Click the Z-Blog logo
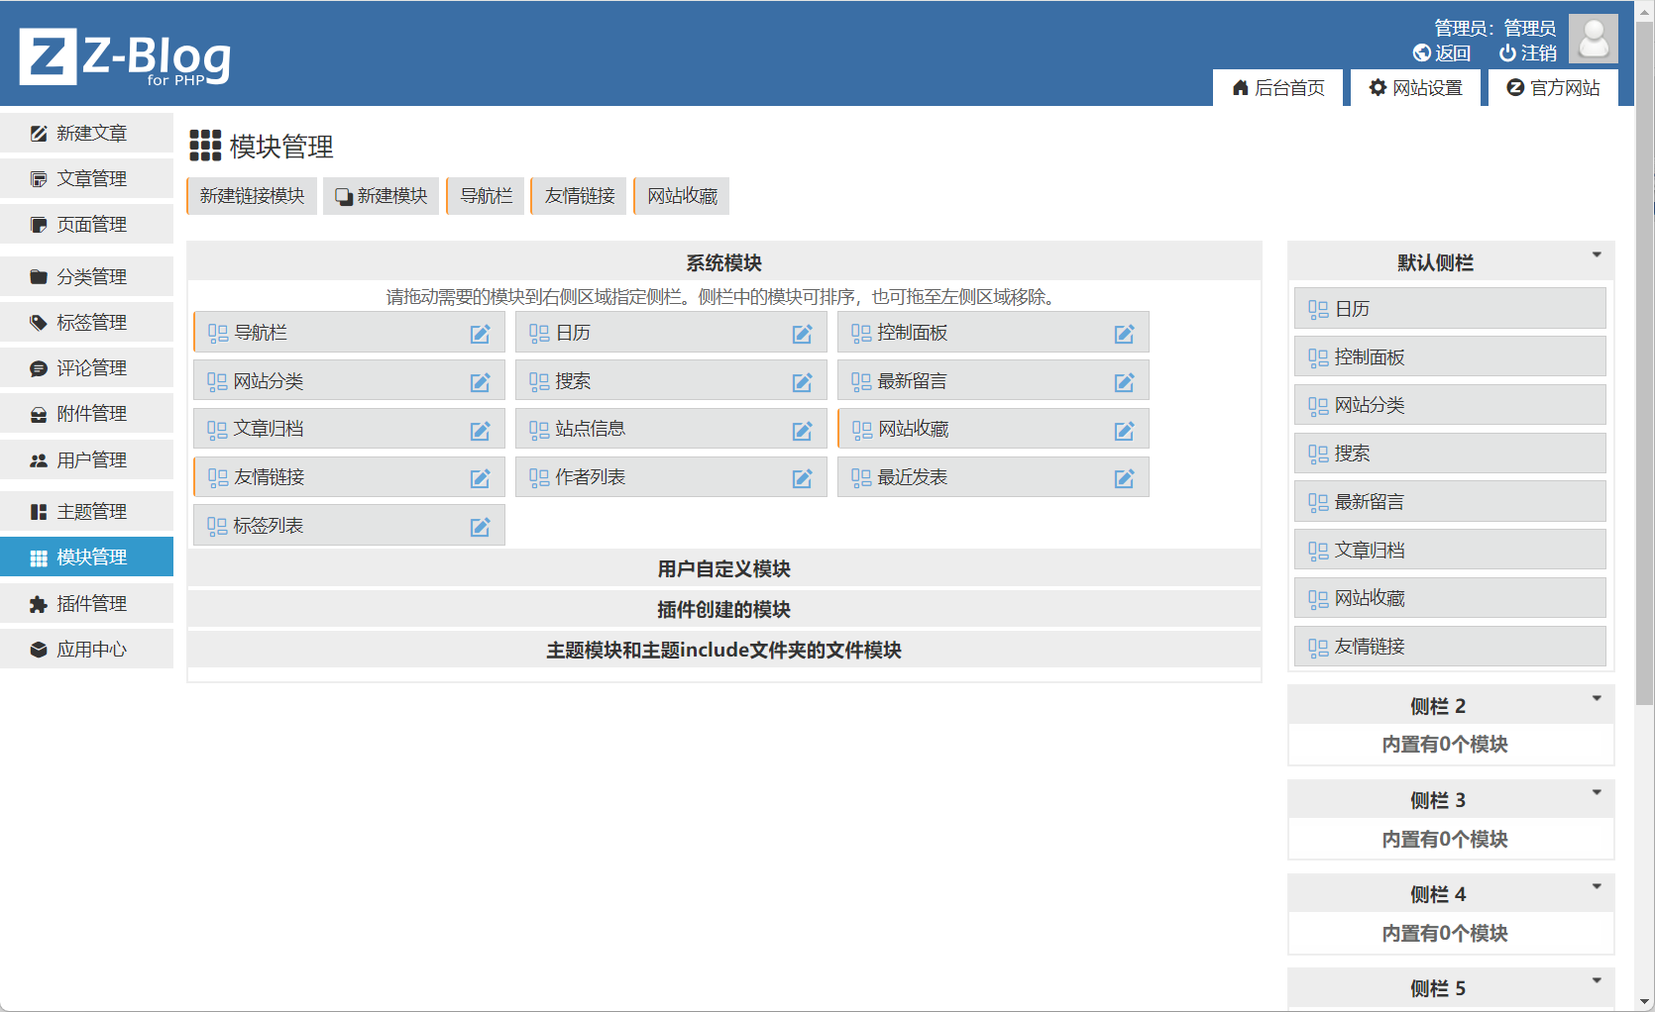 (x=125, y=56)
